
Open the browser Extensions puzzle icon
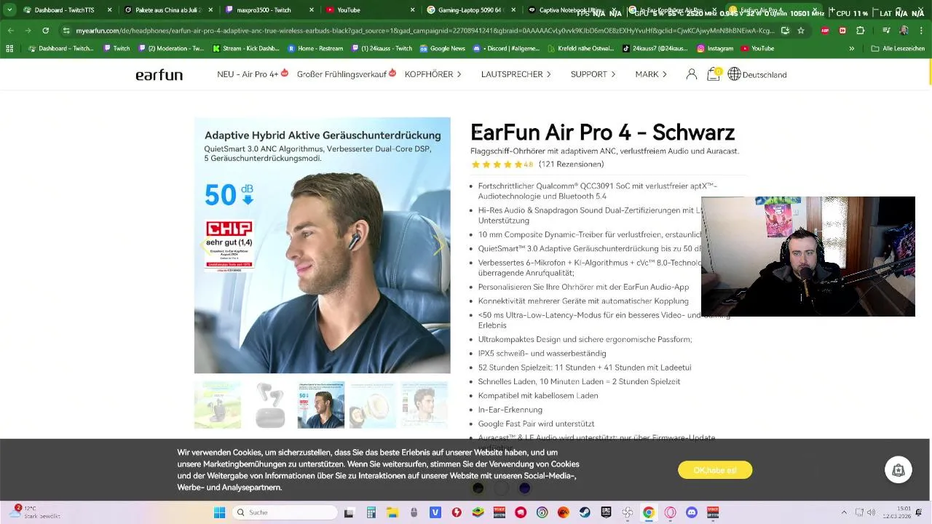[x=861, y=31]
